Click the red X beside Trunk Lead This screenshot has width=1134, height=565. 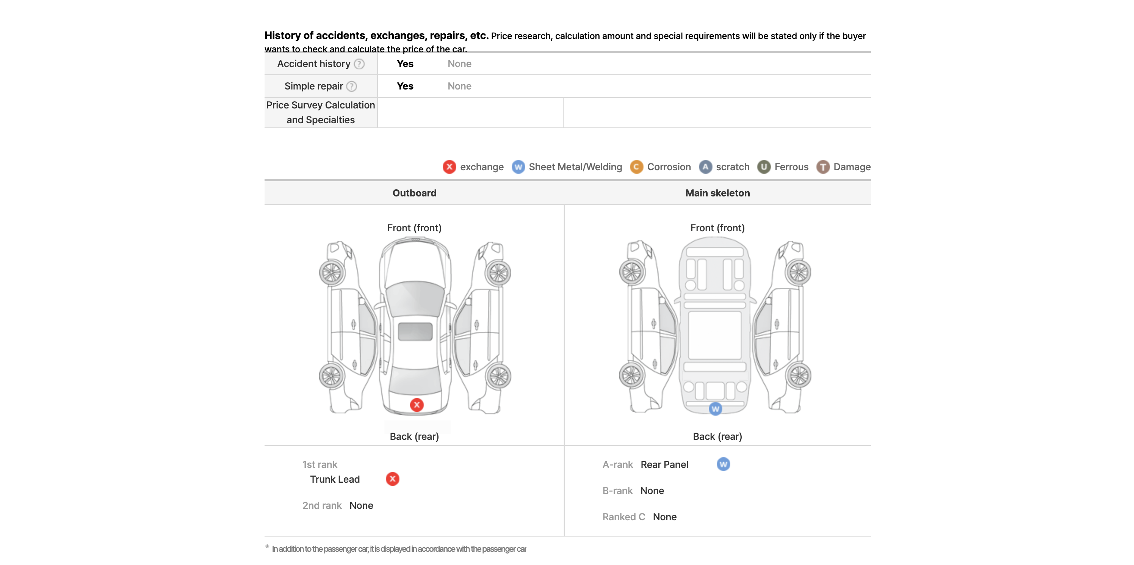pyautogui.click(x=392, y=479)
